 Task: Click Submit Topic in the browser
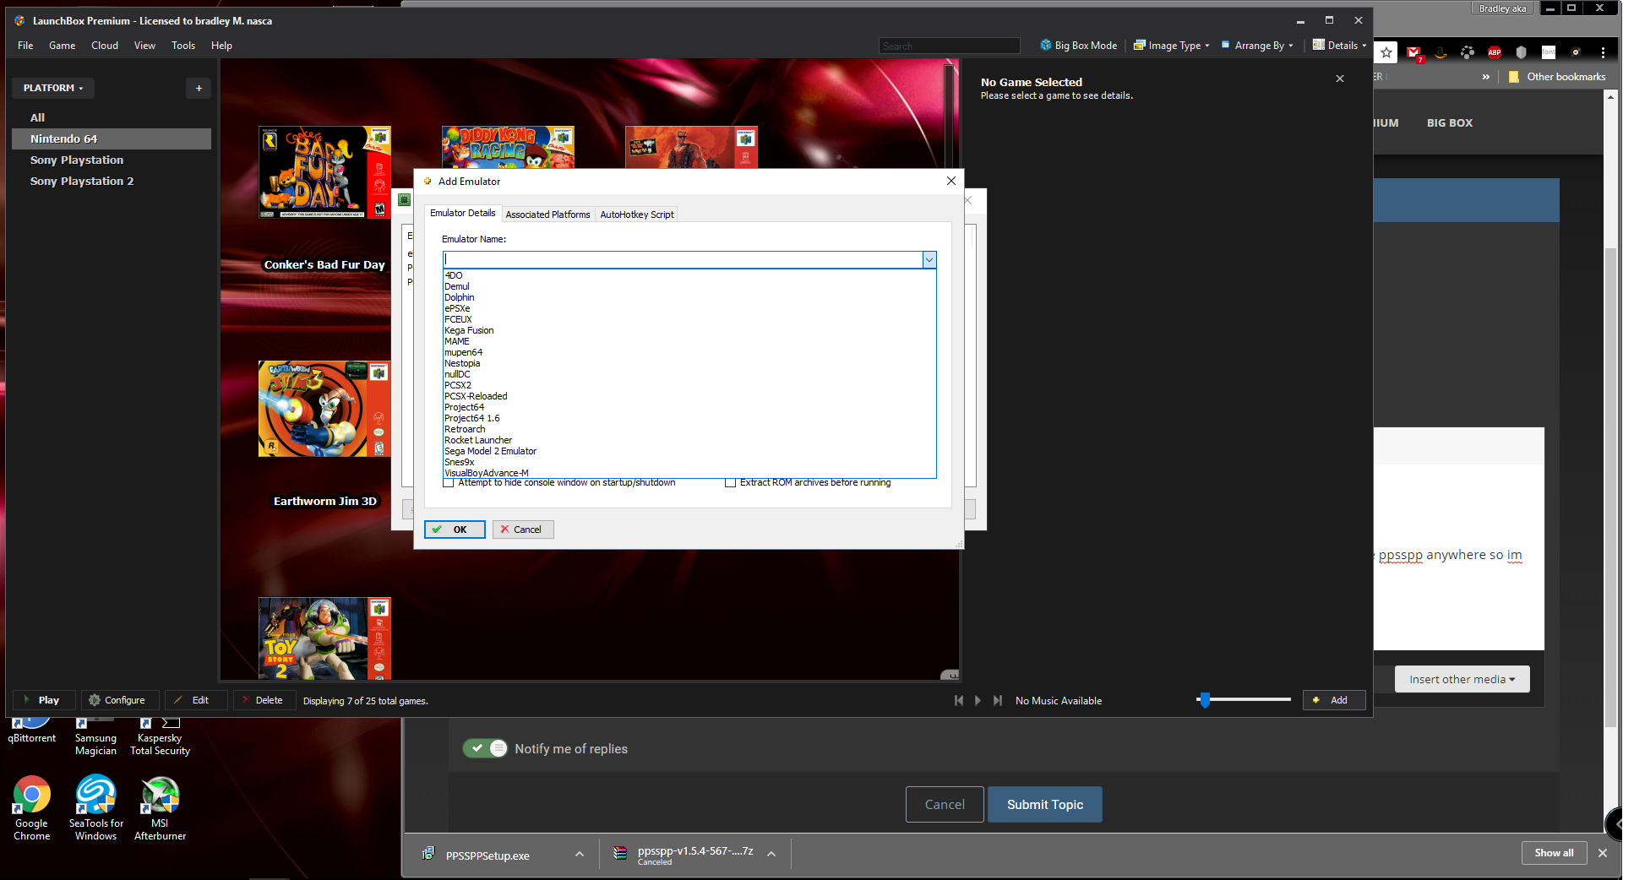point(1045,805)
